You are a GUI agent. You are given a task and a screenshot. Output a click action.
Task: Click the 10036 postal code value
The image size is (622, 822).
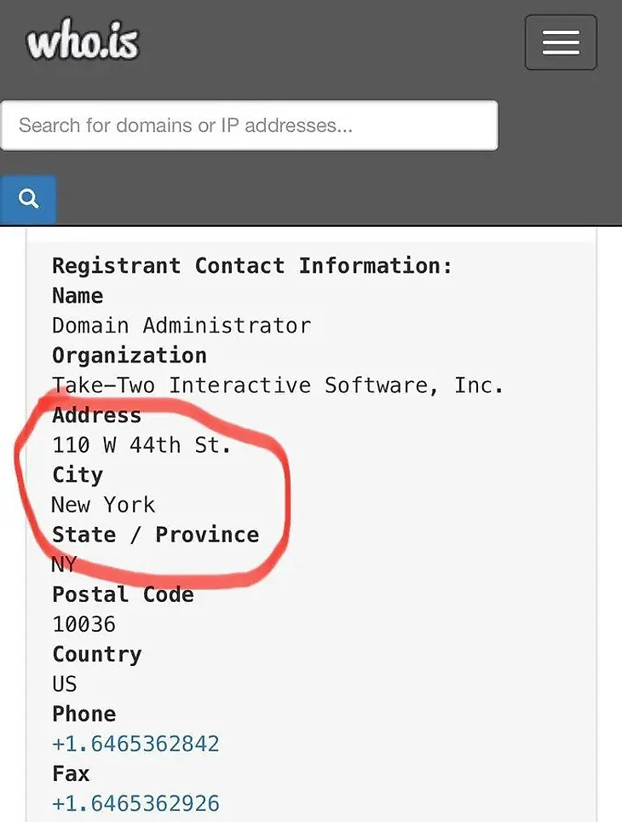pos(84,624)
